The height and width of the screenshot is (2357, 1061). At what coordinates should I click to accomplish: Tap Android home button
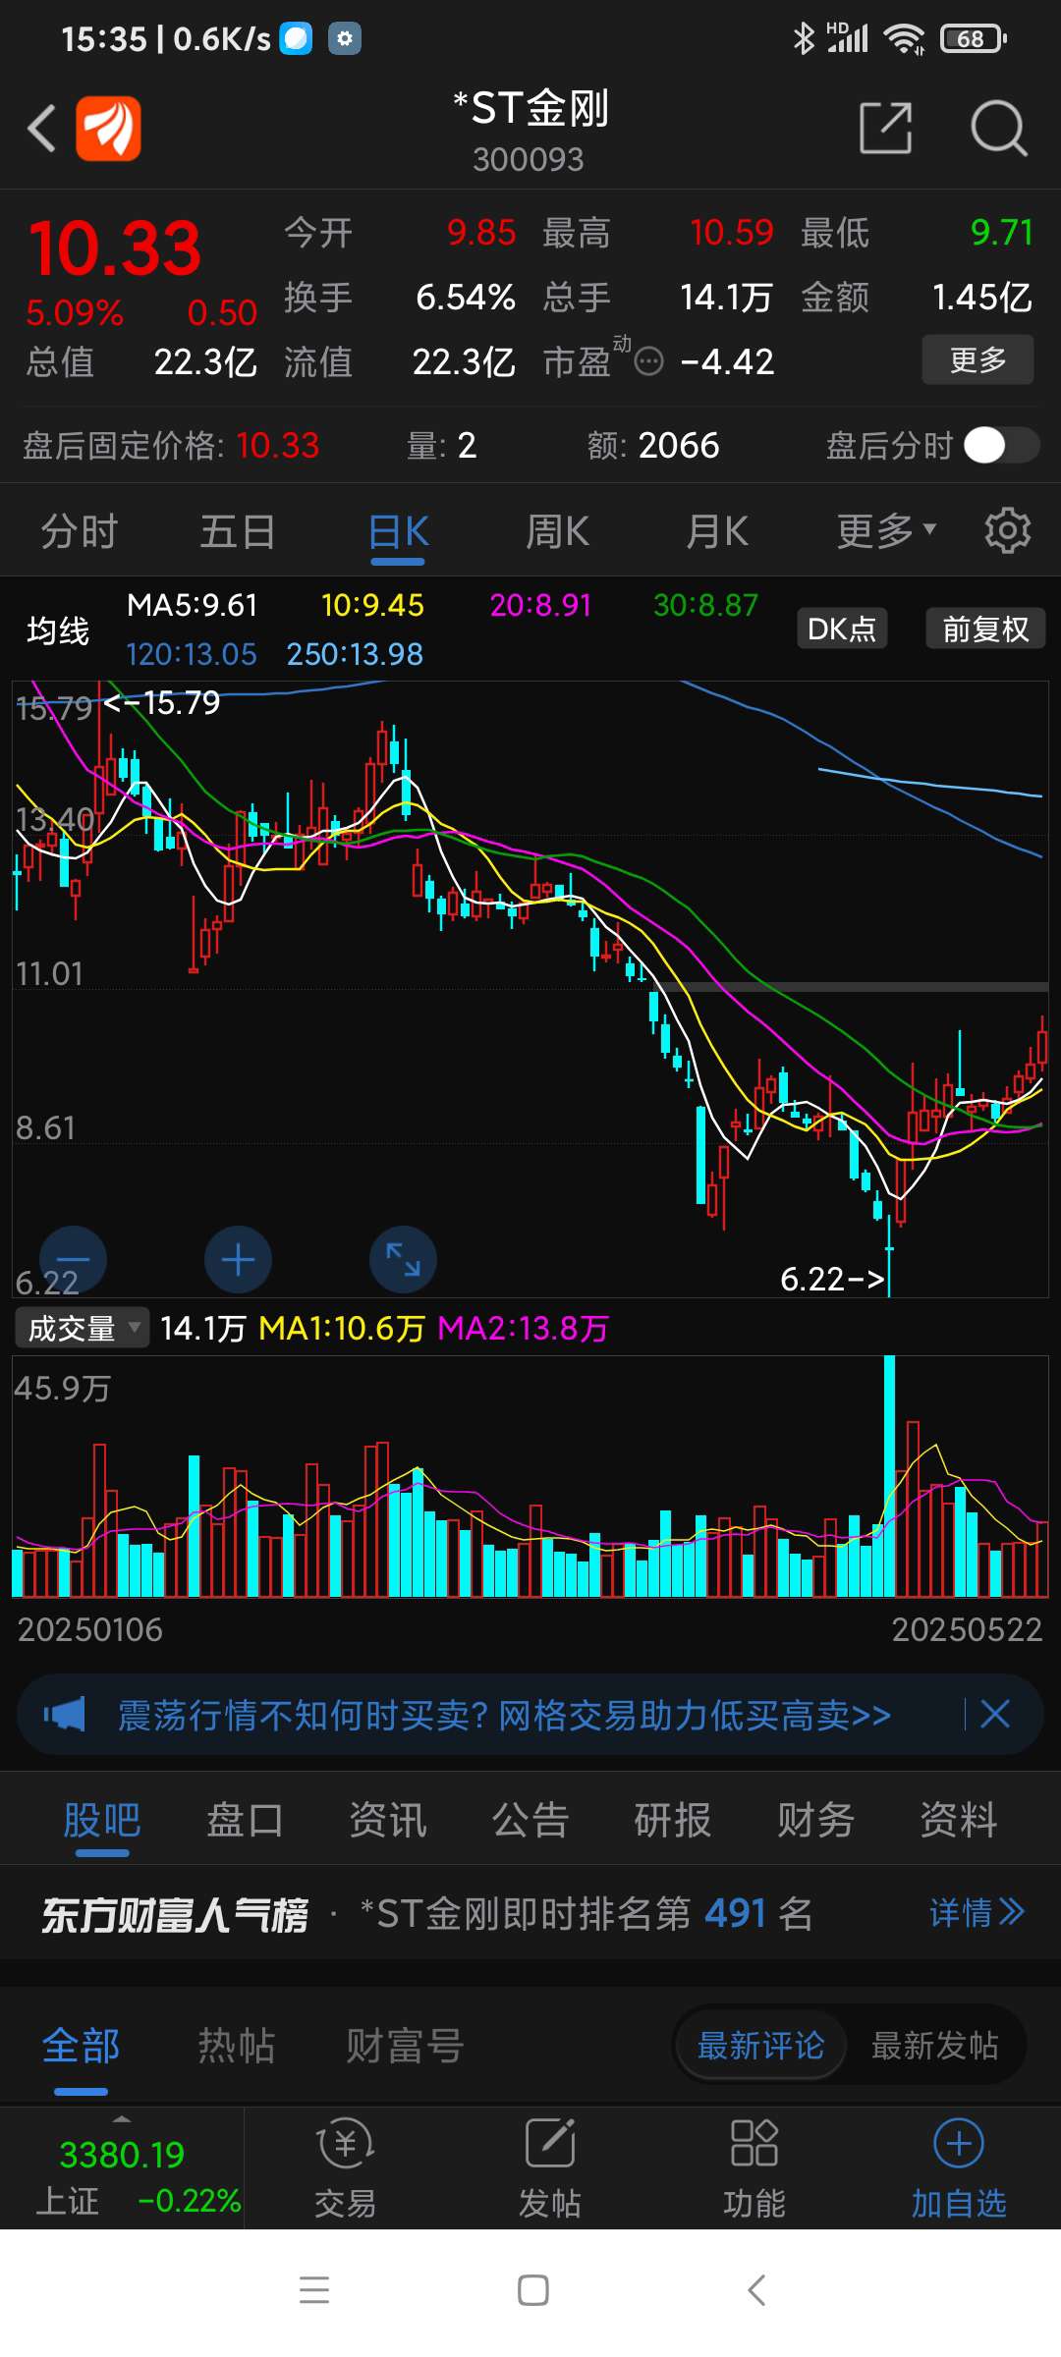532,2290
